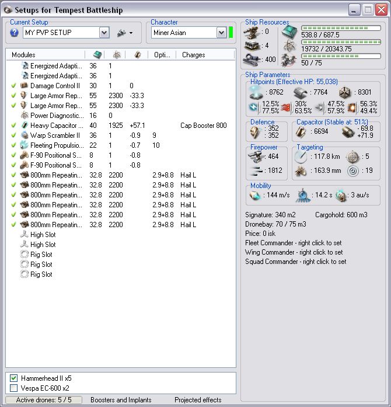Click the locked targets icon showing 5
This screenshot has height=407, width=391.
[352, 156]
